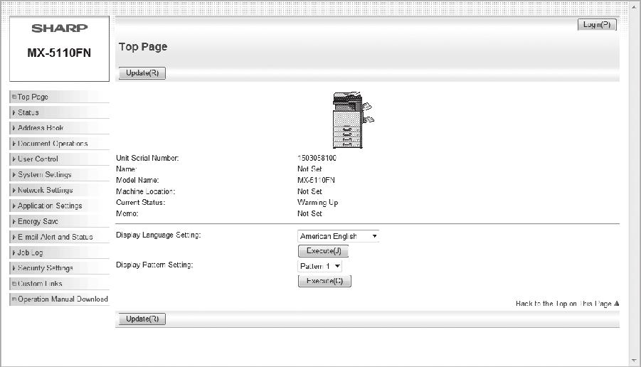Click the scrollbar down arrow
This screenshot has width=641, height=367.
pos(634,361)
